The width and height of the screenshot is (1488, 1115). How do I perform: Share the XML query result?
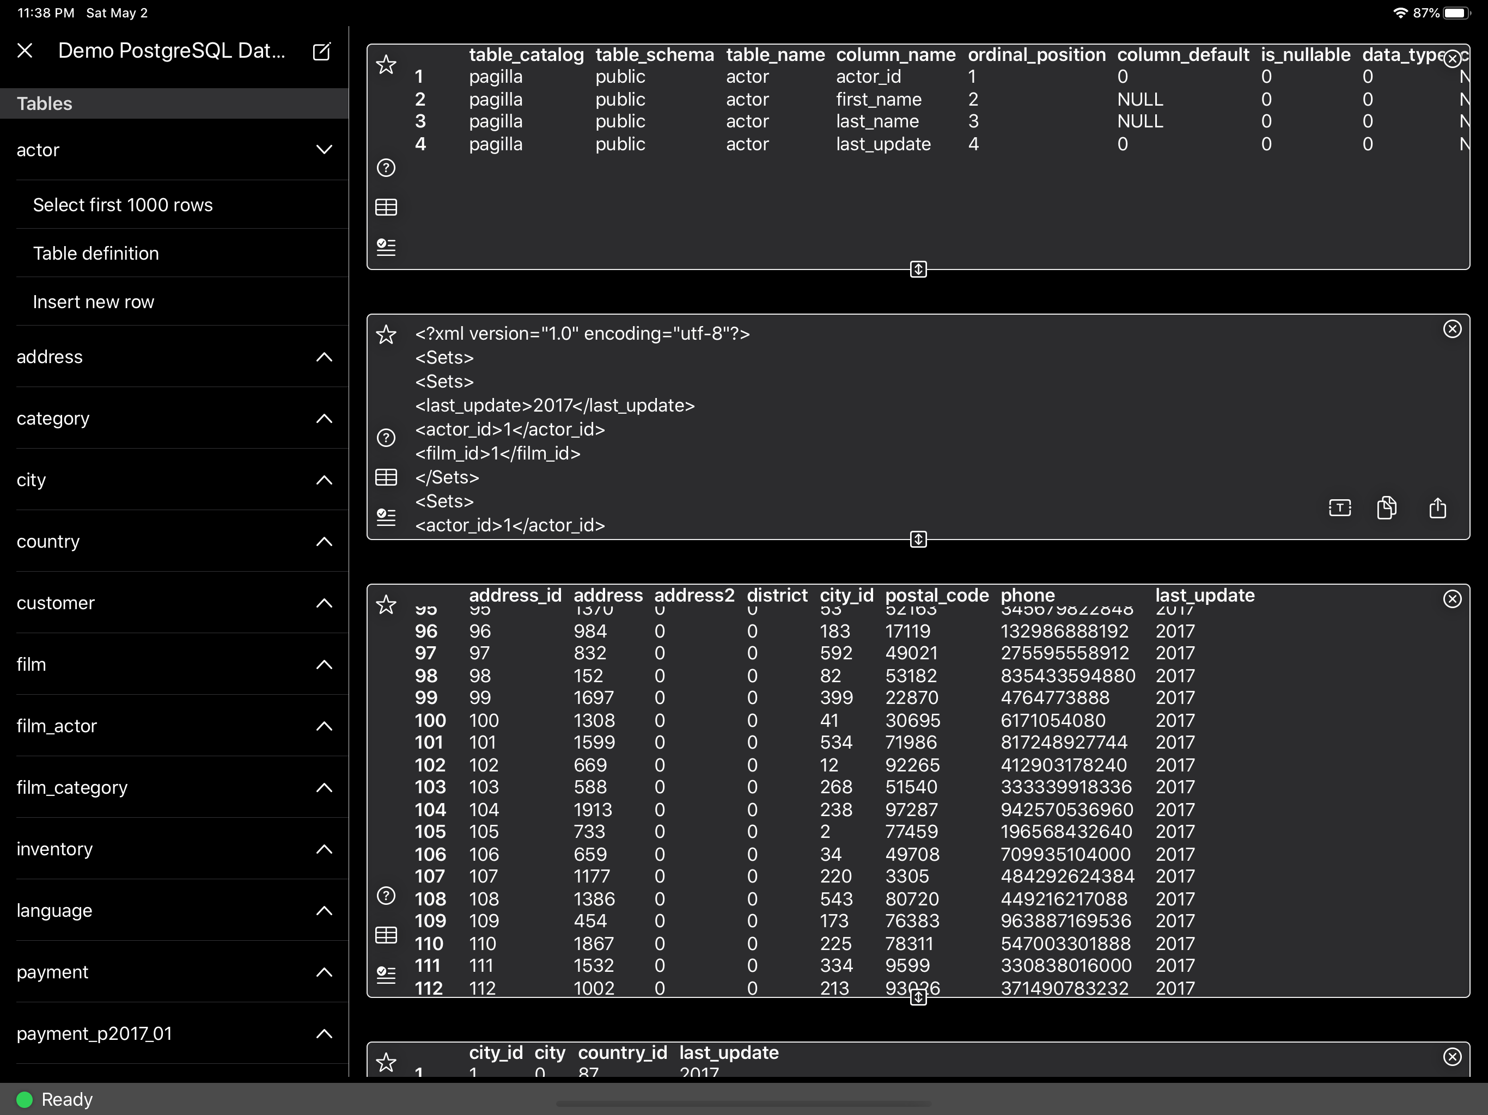click(x=1437, y=509)
